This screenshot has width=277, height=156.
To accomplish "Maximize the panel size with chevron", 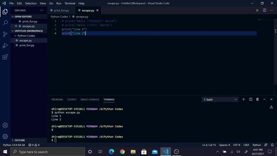I will [264, 99].
